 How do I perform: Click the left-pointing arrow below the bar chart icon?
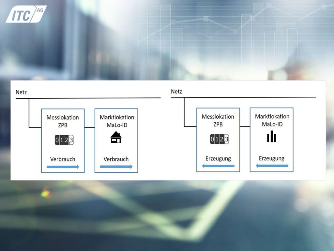pos(272,166)
